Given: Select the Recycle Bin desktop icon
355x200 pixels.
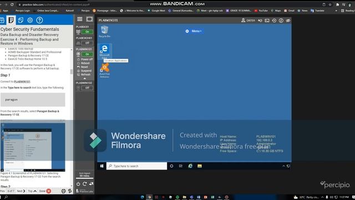Looking at the screenshot, I should click(104, 32).
